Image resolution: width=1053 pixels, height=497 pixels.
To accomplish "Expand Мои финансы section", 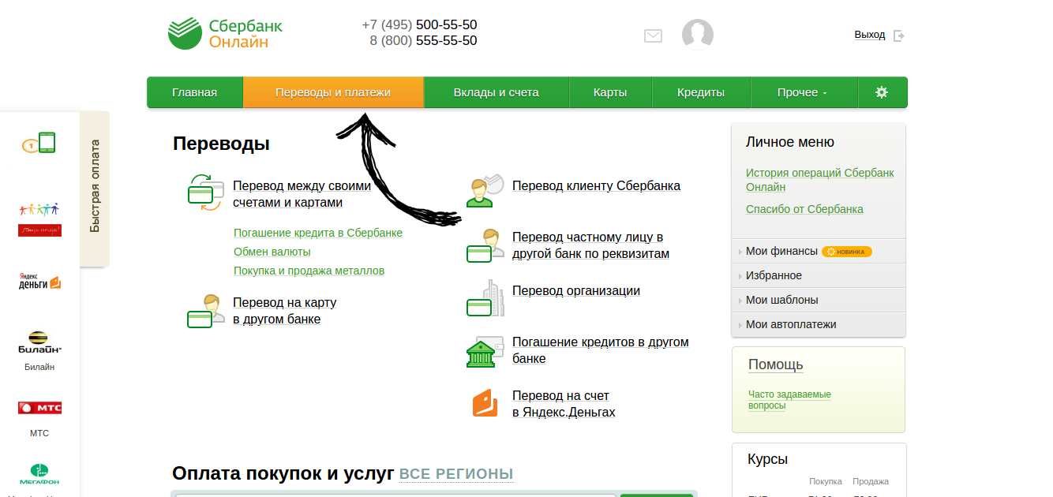I will pyautogui.click(x=819, y=251).
